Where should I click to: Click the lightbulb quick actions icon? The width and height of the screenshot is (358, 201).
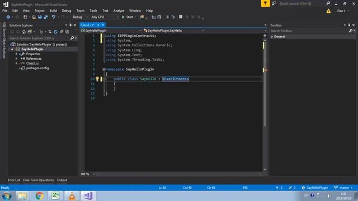click(97, 79)
